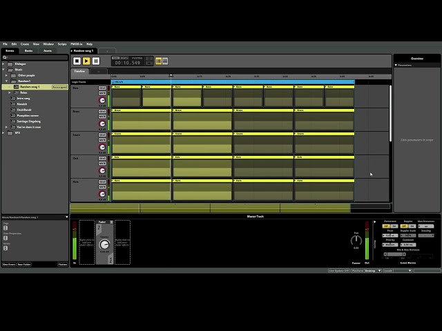Mute the Hats track
Screen dimensions: 442x331
[x=102, y=187]
